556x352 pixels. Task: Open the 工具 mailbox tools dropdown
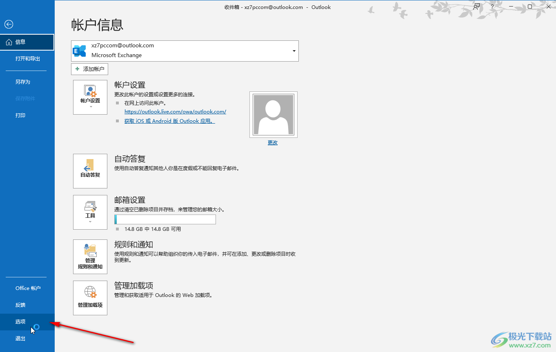coord(90,212)
